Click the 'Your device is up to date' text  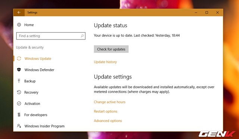113,35
